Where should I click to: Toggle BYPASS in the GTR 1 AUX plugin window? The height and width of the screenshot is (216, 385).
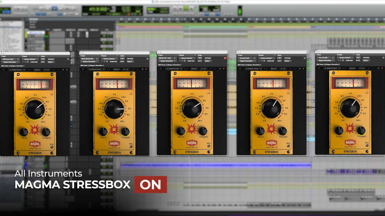click(x=208, y=58)
